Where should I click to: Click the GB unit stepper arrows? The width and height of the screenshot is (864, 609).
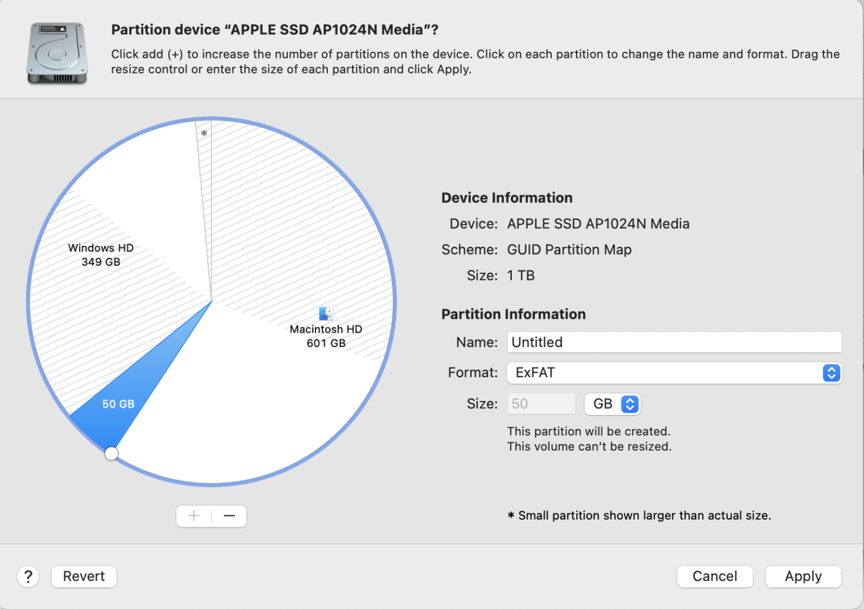click(629, 404)
